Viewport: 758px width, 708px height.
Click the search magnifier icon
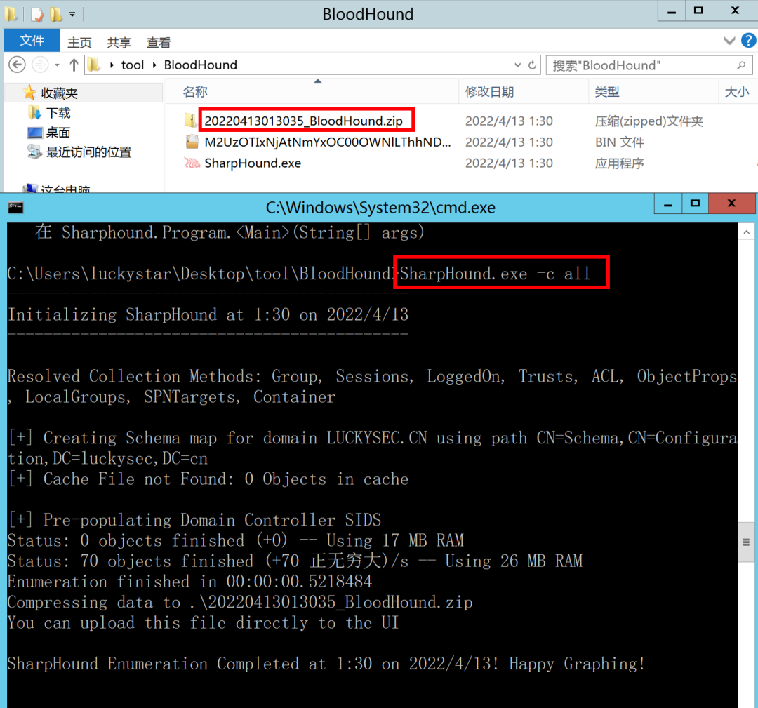[741, 65]
